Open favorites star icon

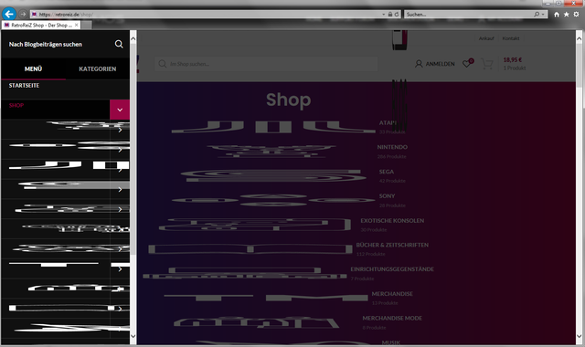coord(567,15)
